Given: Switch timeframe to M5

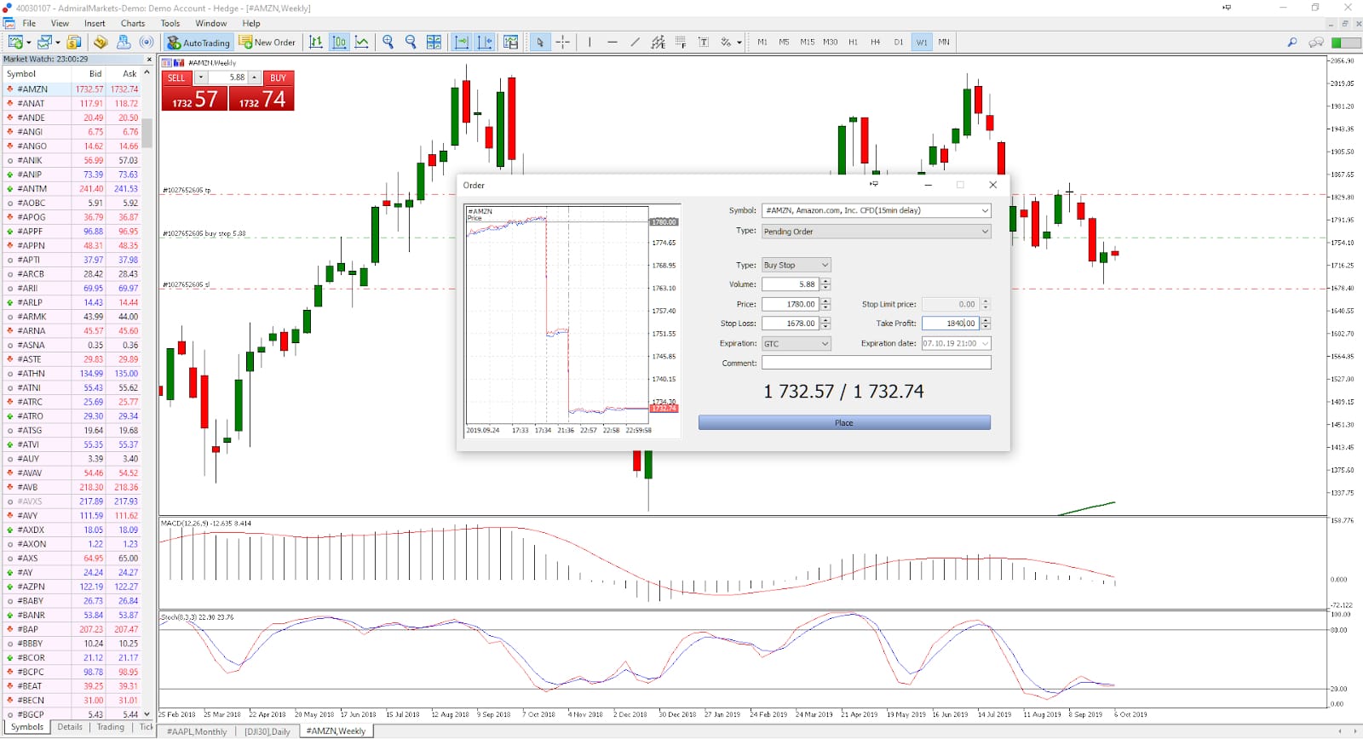Looking at the screenshot, I should pyautogui.click(x=784, y=42).
